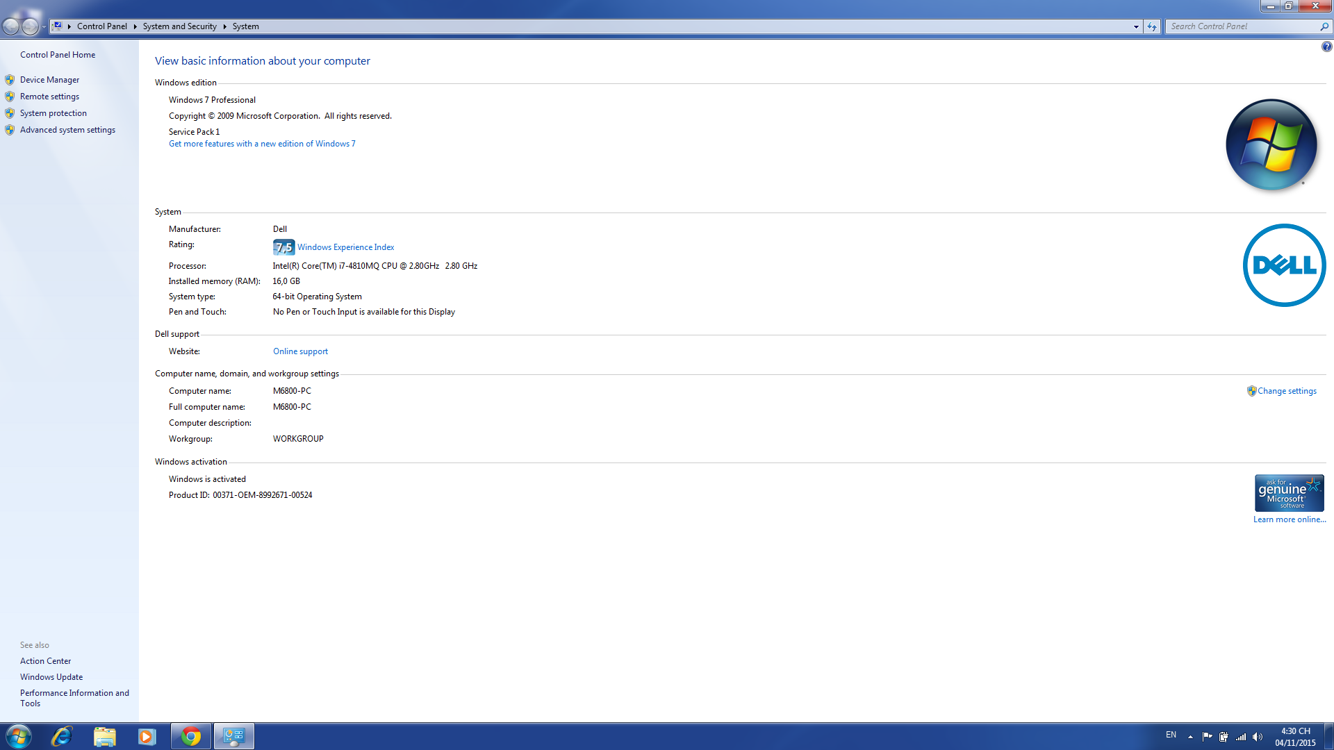Click the Advanced system settings shield icon
Screen dimensions: 1334x750
coord(10,130)
